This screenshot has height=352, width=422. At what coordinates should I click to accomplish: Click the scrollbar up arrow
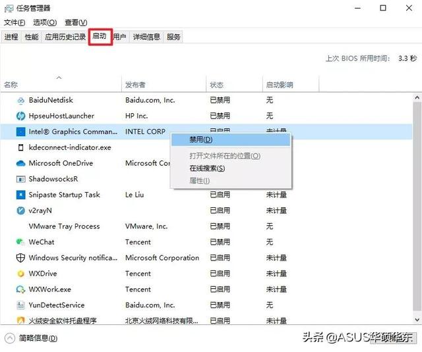click(417, 98)
